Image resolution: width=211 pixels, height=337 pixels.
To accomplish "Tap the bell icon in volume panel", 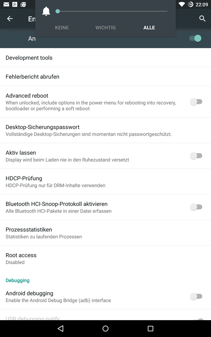I will pos(46,11).
